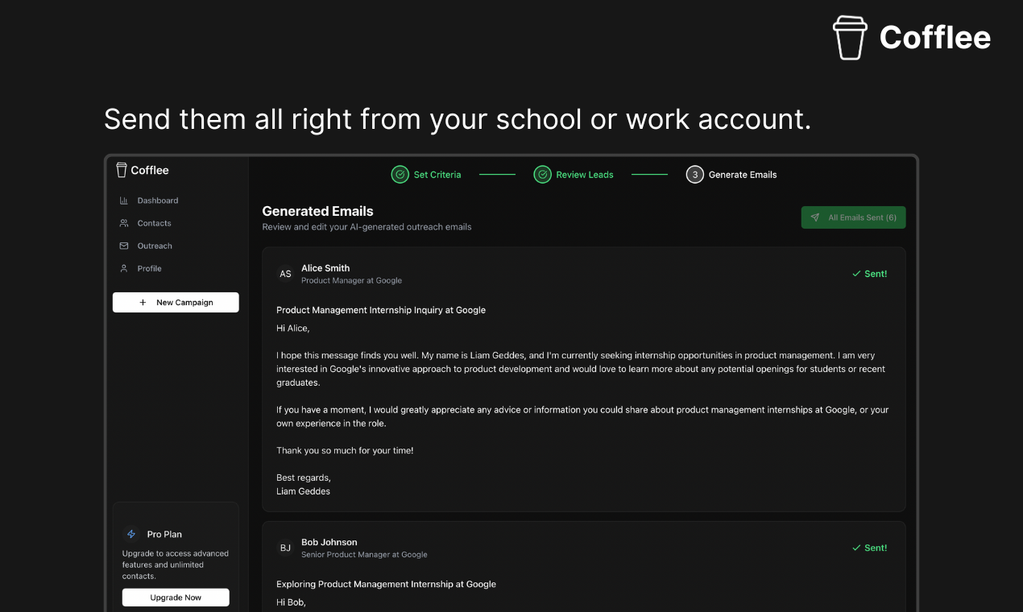Click the Contacts people icon
The image size is (1023, 612).
[x=124, y=223]
